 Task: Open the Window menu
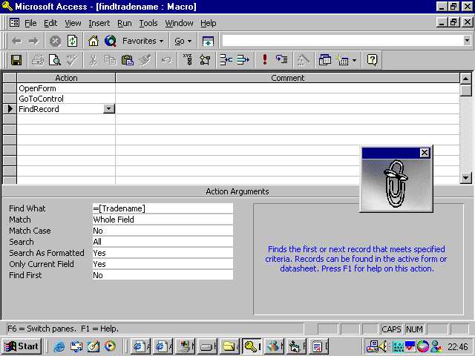pyautogui.click(x=179, y=23)
